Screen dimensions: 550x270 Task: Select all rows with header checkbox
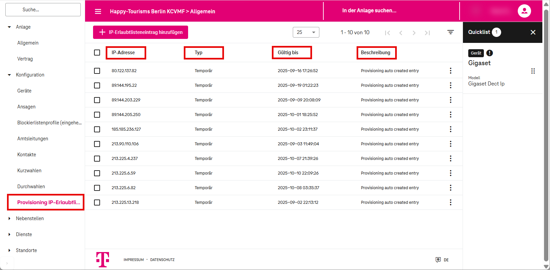point(97,53)
